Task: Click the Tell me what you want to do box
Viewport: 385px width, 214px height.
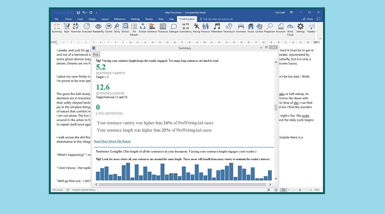Action: pyautogui.click(x=216, y=19)
